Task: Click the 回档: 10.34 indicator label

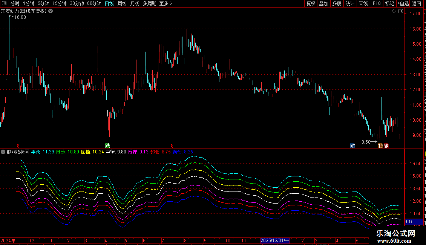Action: (x=92, y=152)
